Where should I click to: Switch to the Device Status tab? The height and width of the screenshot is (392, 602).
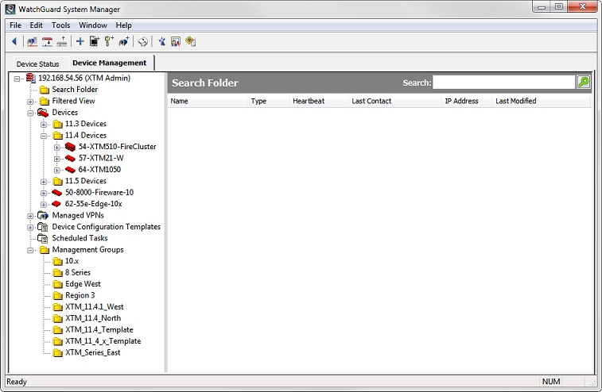[37, 63]
